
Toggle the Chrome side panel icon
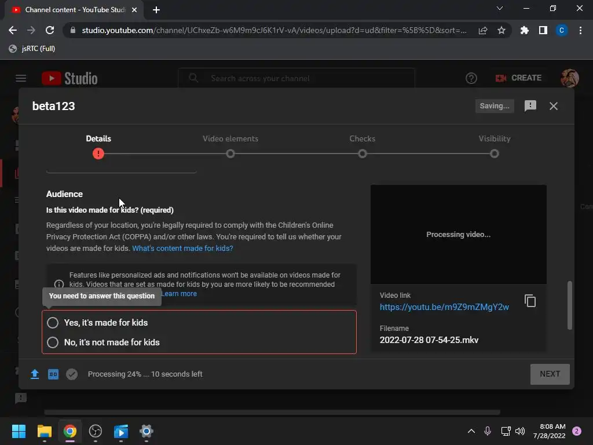pyautogui.click(x=543, y=30)
